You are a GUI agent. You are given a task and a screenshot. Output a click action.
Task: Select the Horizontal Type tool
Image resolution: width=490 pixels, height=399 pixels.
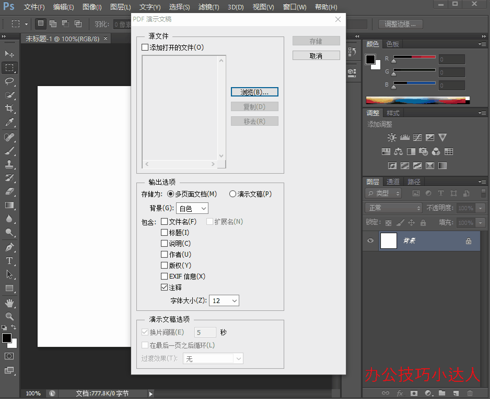tap(9, 261)
